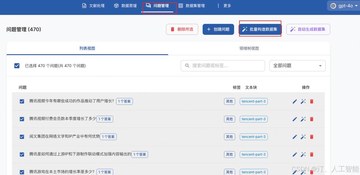This screenshot has width=360, height=175.
Task: Switch to the 领域树视图 tab
Action: pos(249,48)
